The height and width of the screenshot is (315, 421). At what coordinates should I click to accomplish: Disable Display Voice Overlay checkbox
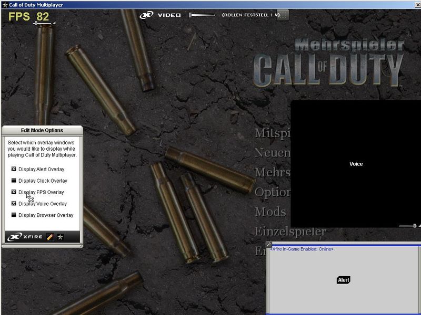14,204
